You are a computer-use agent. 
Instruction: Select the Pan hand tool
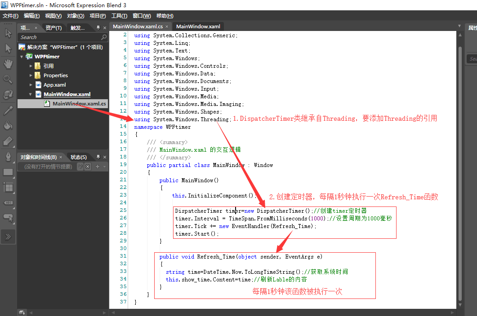(x=8, y=64)
